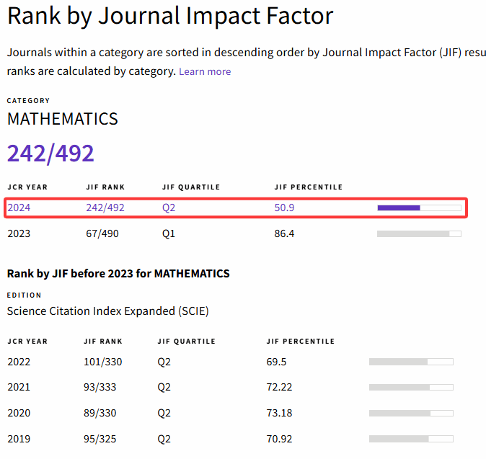Click the 69.5 percentile bar for 2022
Screen dimensions: 486x459
(x=411, y=362)
